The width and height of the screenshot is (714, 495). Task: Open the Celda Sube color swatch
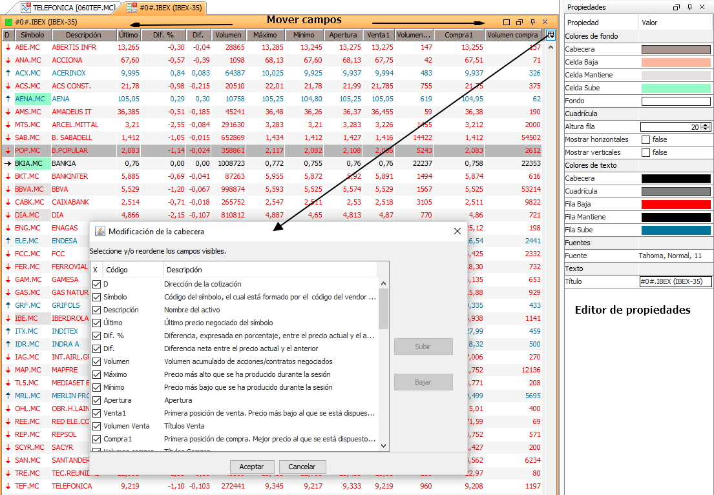pos(676,88)
